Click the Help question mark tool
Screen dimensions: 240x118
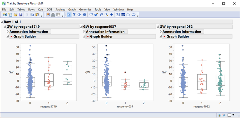click(74, 15)
